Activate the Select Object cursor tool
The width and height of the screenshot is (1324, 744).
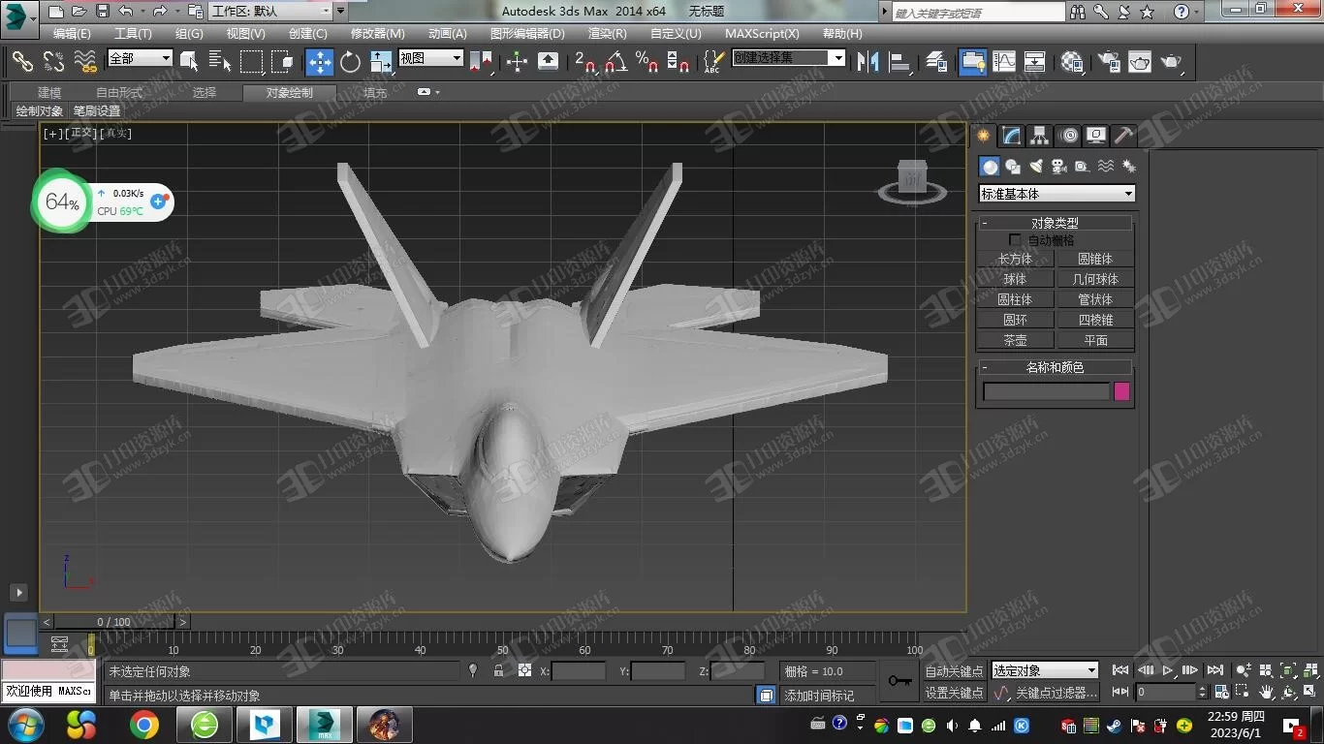(189, 61)
